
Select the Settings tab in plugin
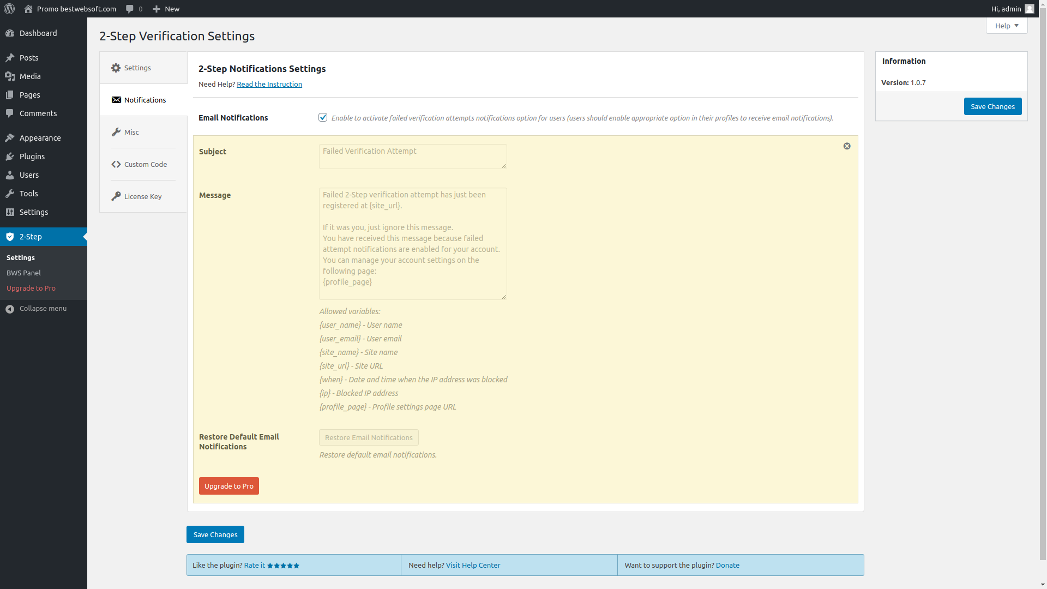click(137, 68)
